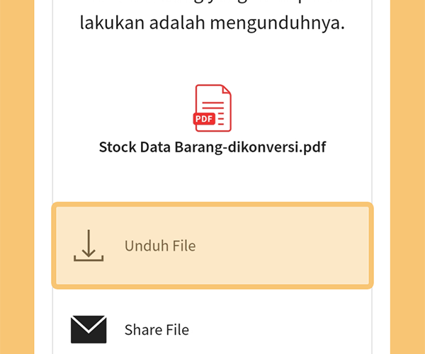Tap the white flap of the envelope icon
425x354 pixels.
[89, 323]
